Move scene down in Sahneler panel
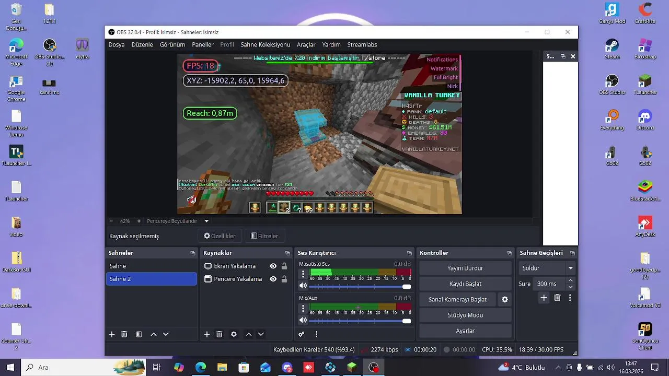This screenshot has width=669, height=376. (x=166, y=334)
